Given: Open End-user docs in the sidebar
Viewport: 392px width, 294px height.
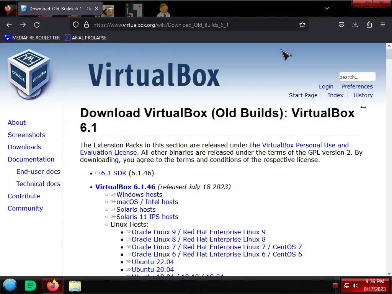Looking at the screenshot, I should [x=38, y=172].
